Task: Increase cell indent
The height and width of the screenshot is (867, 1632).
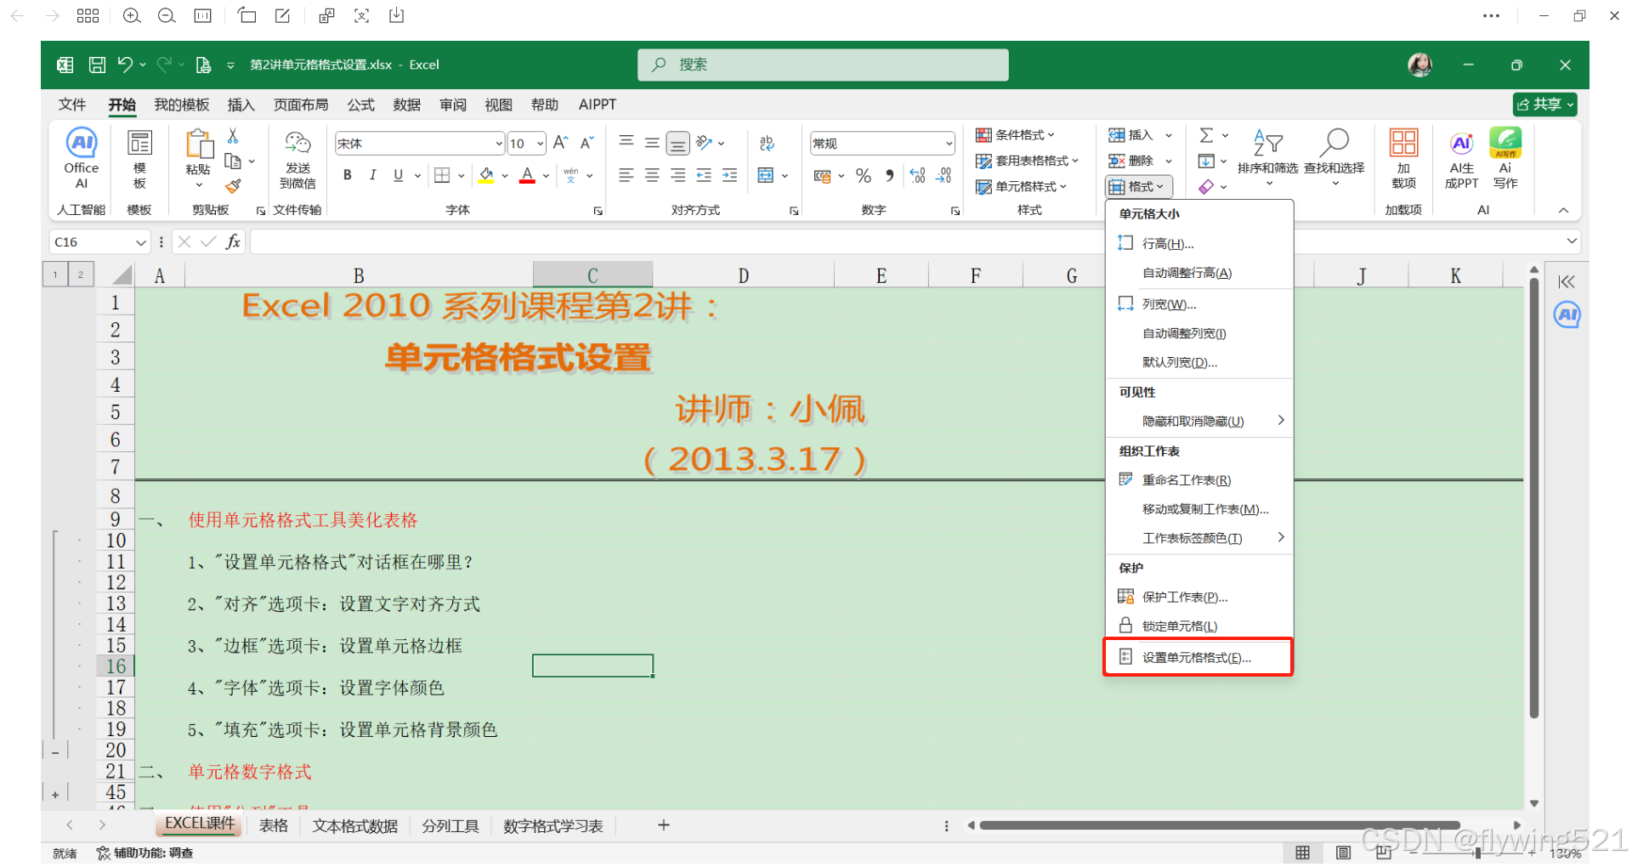Action: point(729,175)
